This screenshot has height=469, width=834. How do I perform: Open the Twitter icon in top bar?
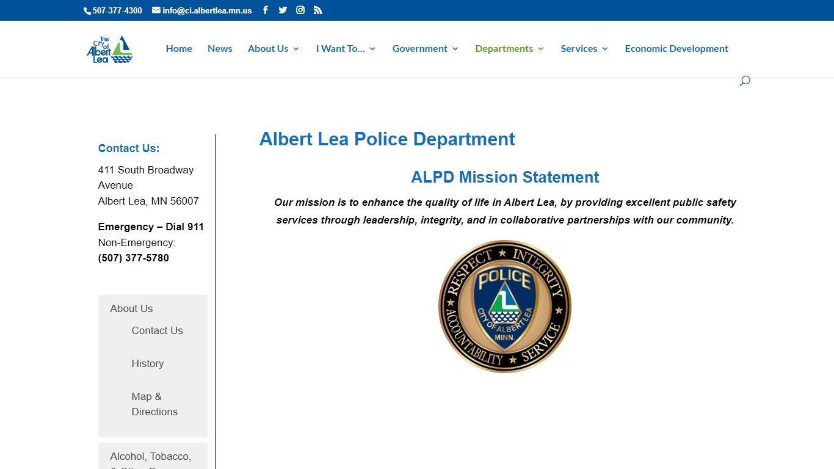283,10
